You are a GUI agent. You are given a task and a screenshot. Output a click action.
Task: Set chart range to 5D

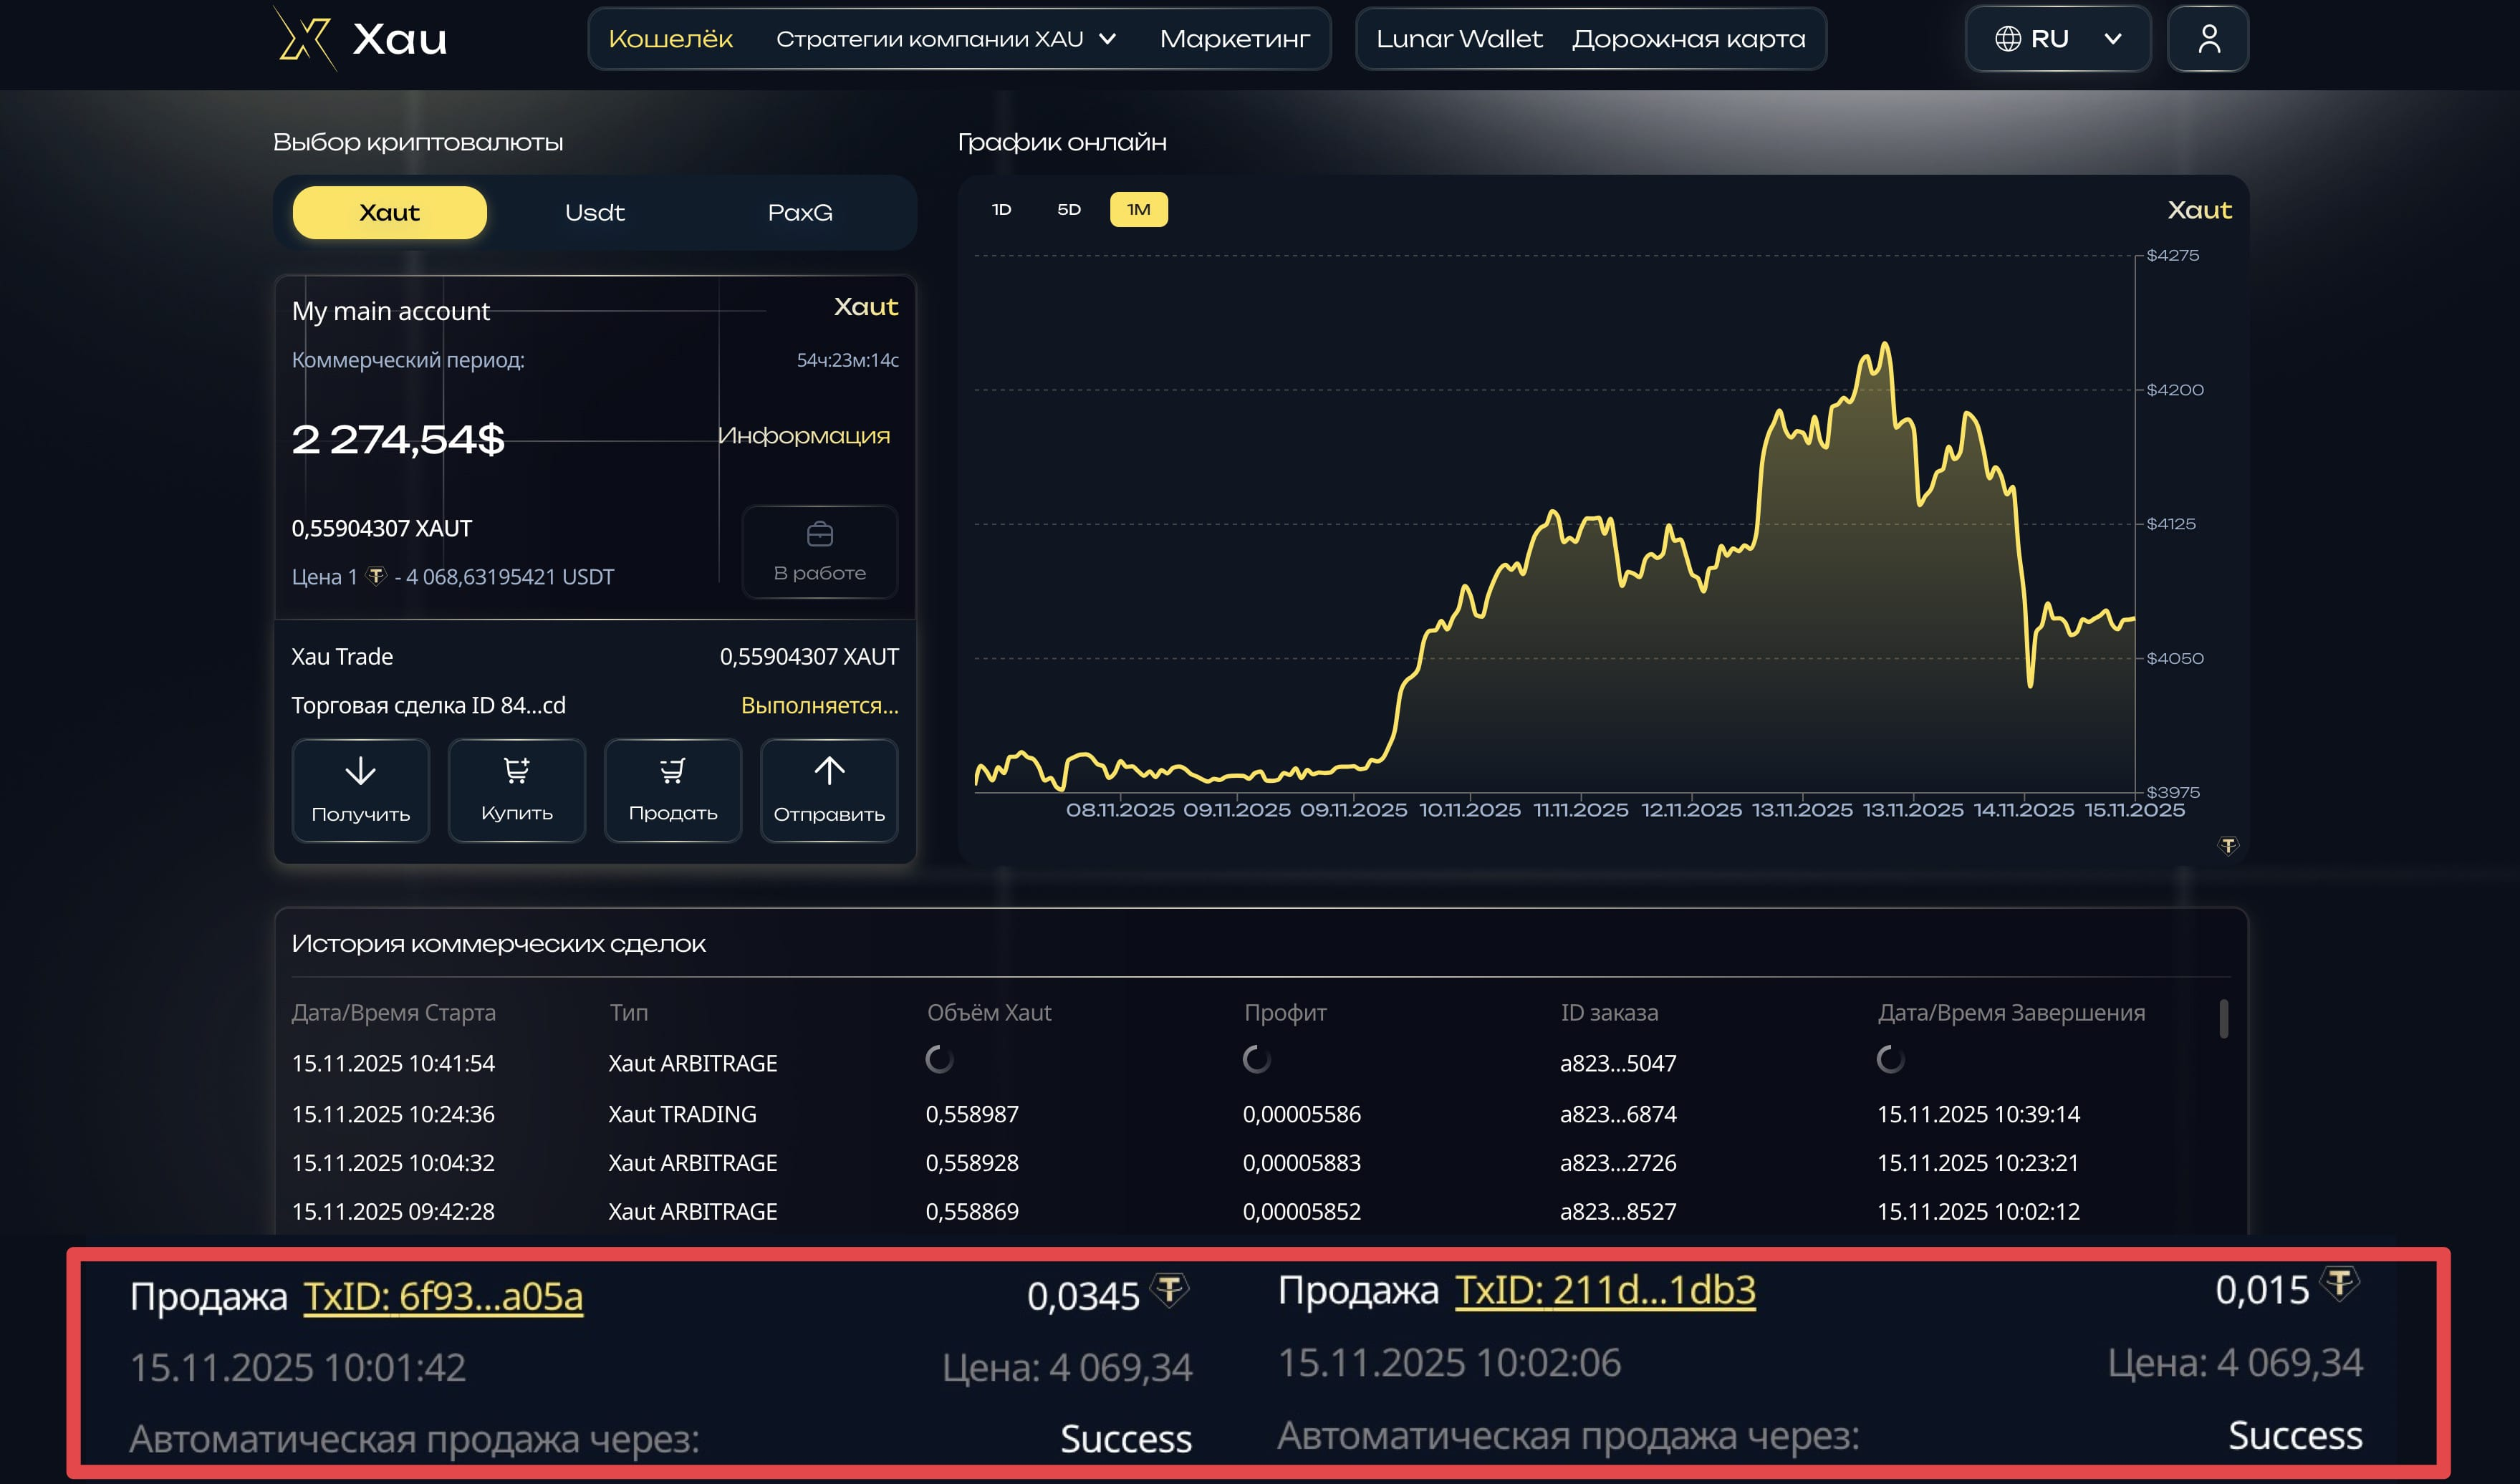pos(1068,209)
